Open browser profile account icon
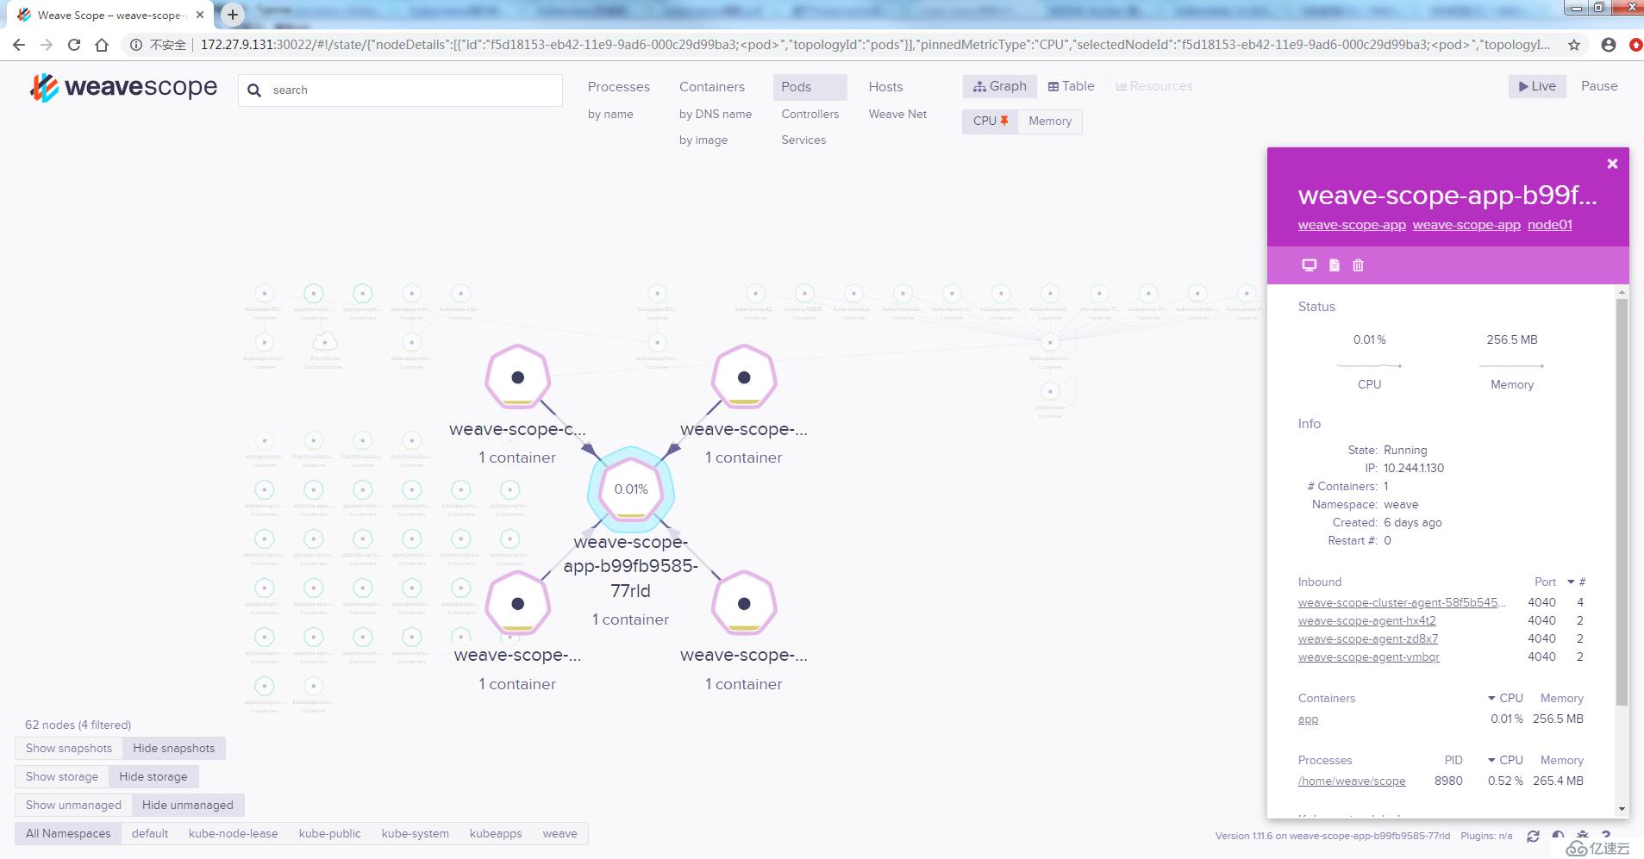This screenshot has height=859, width=1644. [x=1608, y=45]
